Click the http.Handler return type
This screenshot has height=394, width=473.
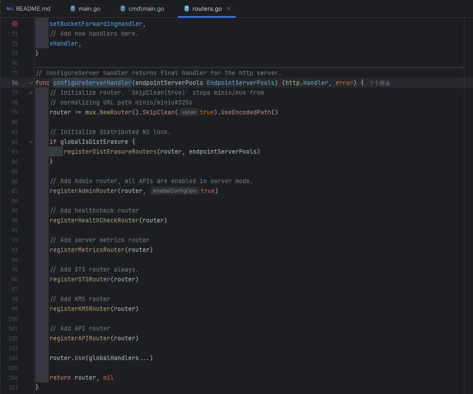tap(307, 83)
